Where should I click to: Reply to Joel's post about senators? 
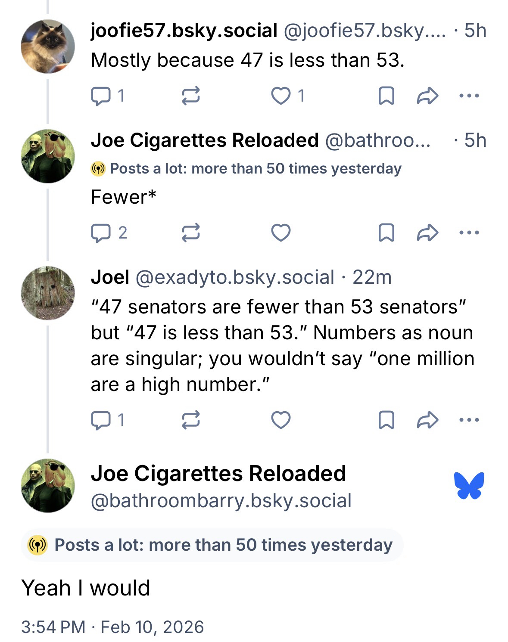point(100,420)
